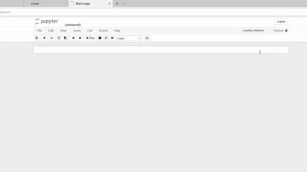Screen dimensions: 307x172
Task: Paste cells below icon
Action: [x=66, y=38]
